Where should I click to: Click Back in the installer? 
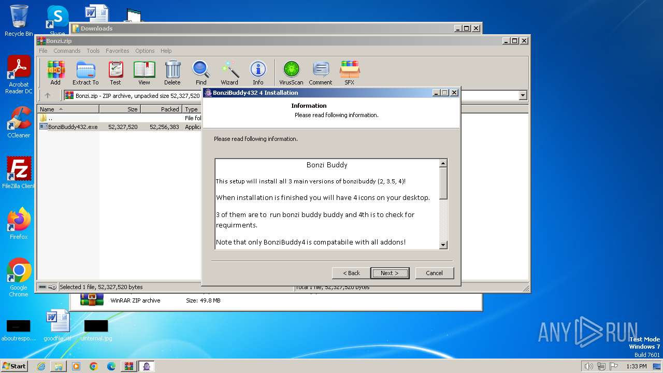(351, 273)
